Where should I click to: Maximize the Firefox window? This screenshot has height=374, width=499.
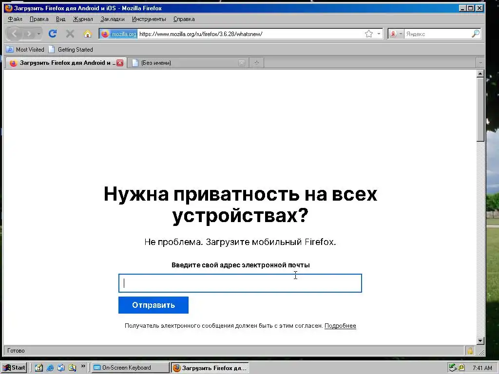(471, 8)
